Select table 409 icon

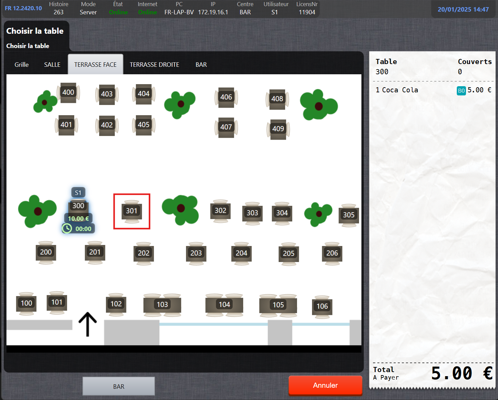pos(278,129)
